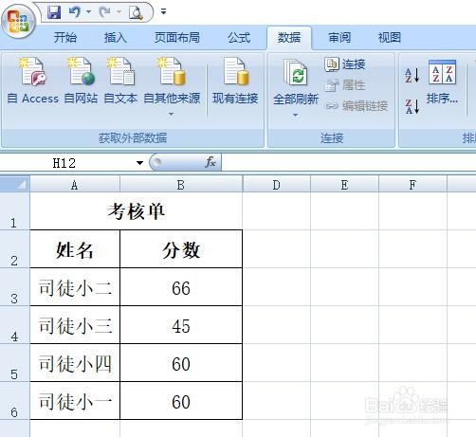Click the Insert Function fx icon
476x437 pixels.
211,162
